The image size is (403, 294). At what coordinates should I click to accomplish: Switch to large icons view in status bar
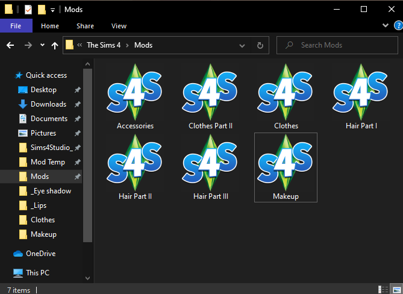(396, 289)
